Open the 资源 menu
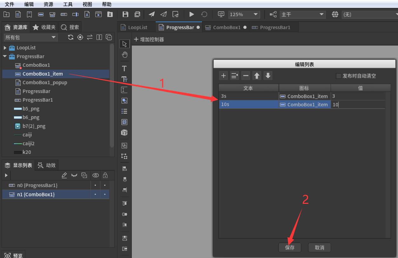This screenshot has width=398, height=258. [x=48, y=4]
